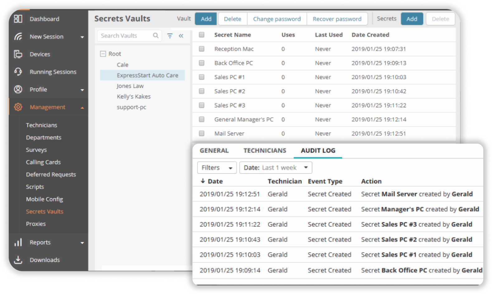
Task: Open Secrets Vaults in the sidebar
Action: [45, 211]
